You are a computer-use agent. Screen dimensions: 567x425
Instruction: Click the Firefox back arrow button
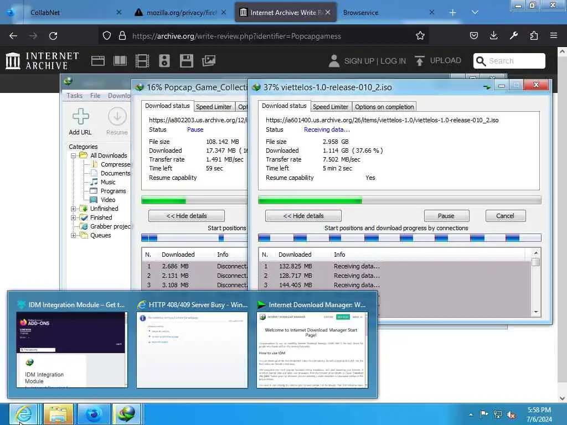(x=13, y=36)
